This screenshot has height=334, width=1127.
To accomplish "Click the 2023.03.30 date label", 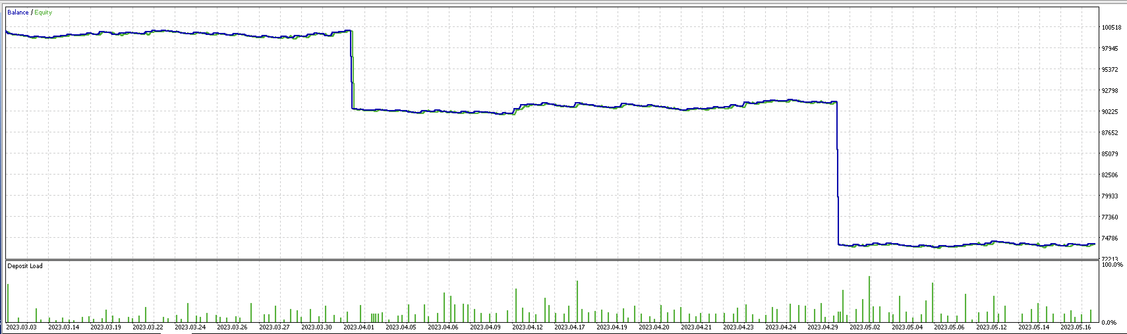I will tap(316, 327).
